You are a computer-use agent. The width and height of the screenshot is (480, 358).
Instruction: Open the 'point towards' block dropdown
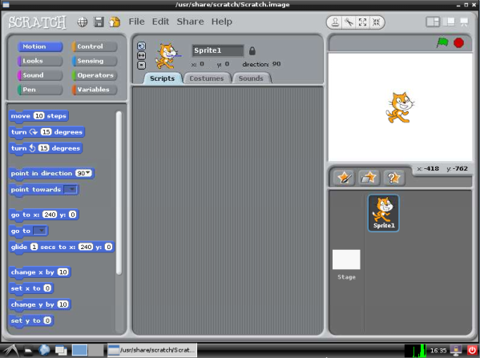tap(71, 189)
